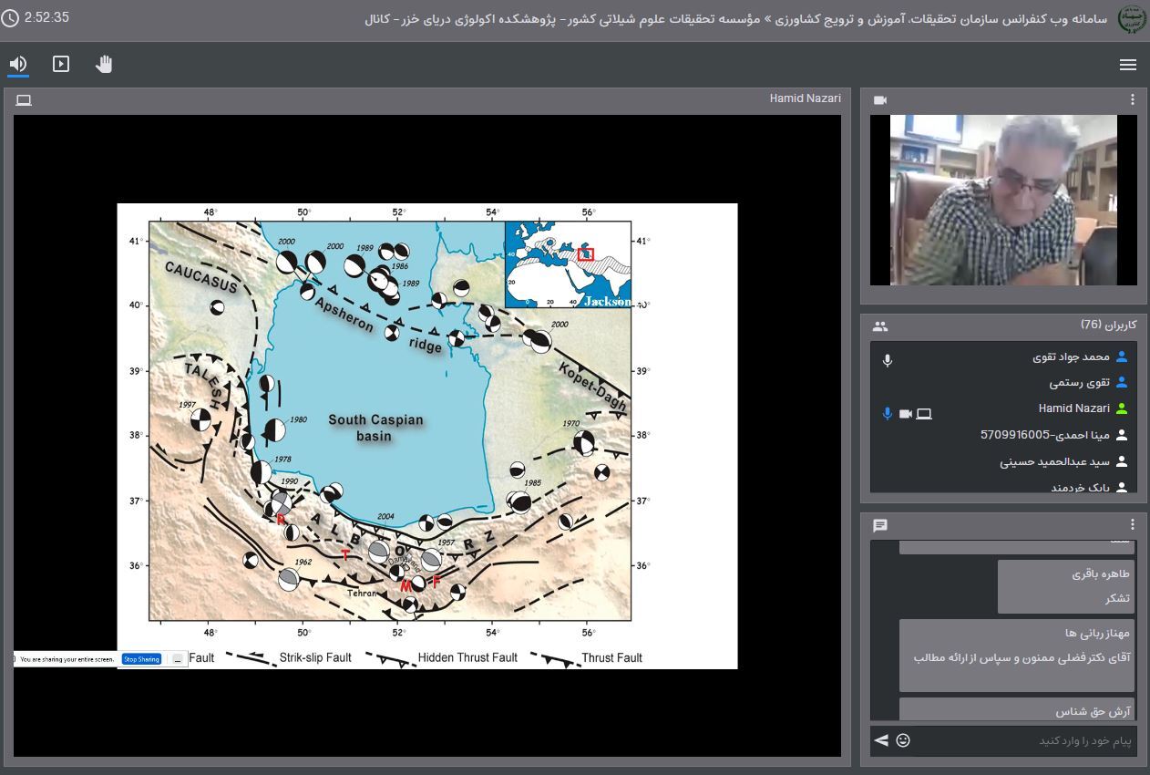
Task: Click the camera icon in video pod header
Action: click(880, 100)
